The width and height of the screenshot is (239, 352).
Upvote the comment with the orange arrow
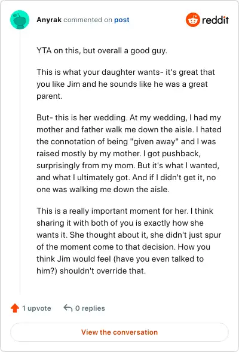pos(15,308)
